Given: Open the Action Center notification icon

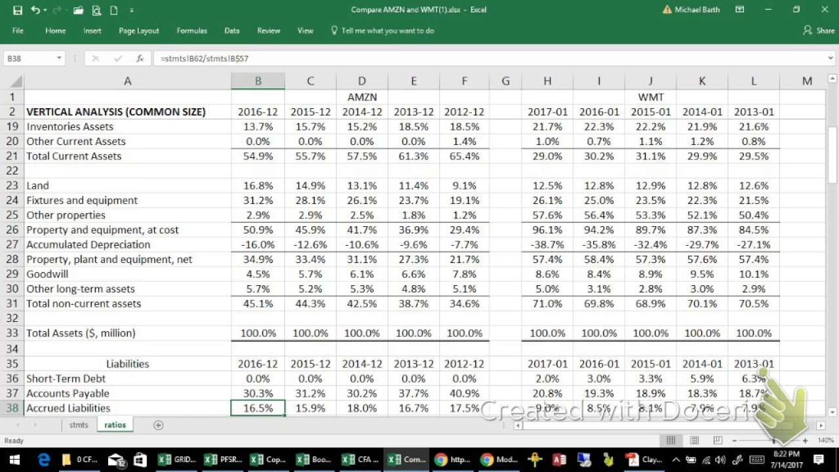Looking at the screenshot, I should coord(818,460).
